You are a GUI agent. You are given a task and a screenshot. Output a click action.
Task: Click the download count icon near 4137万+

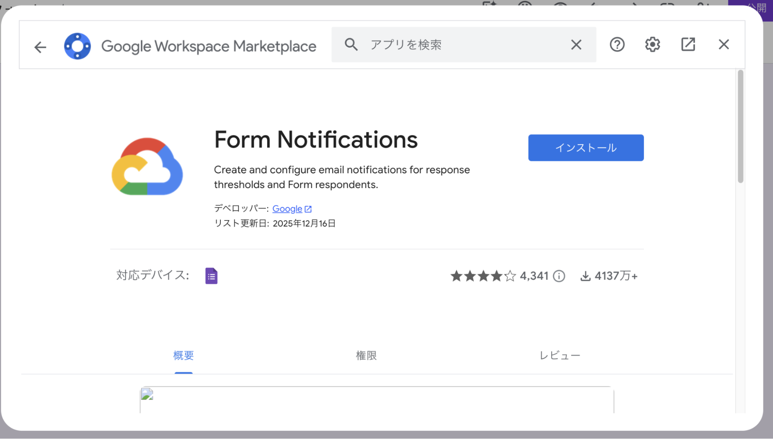point(585,275)
